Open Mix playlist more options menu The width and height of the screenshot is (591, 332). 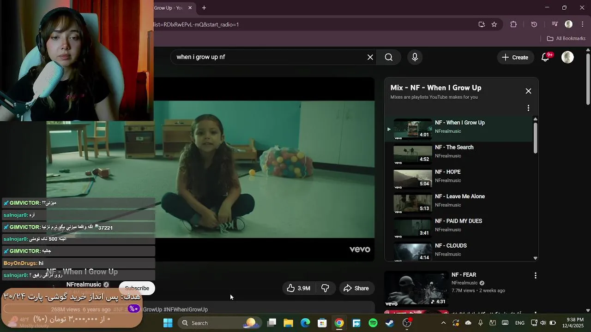pos(528,108)
